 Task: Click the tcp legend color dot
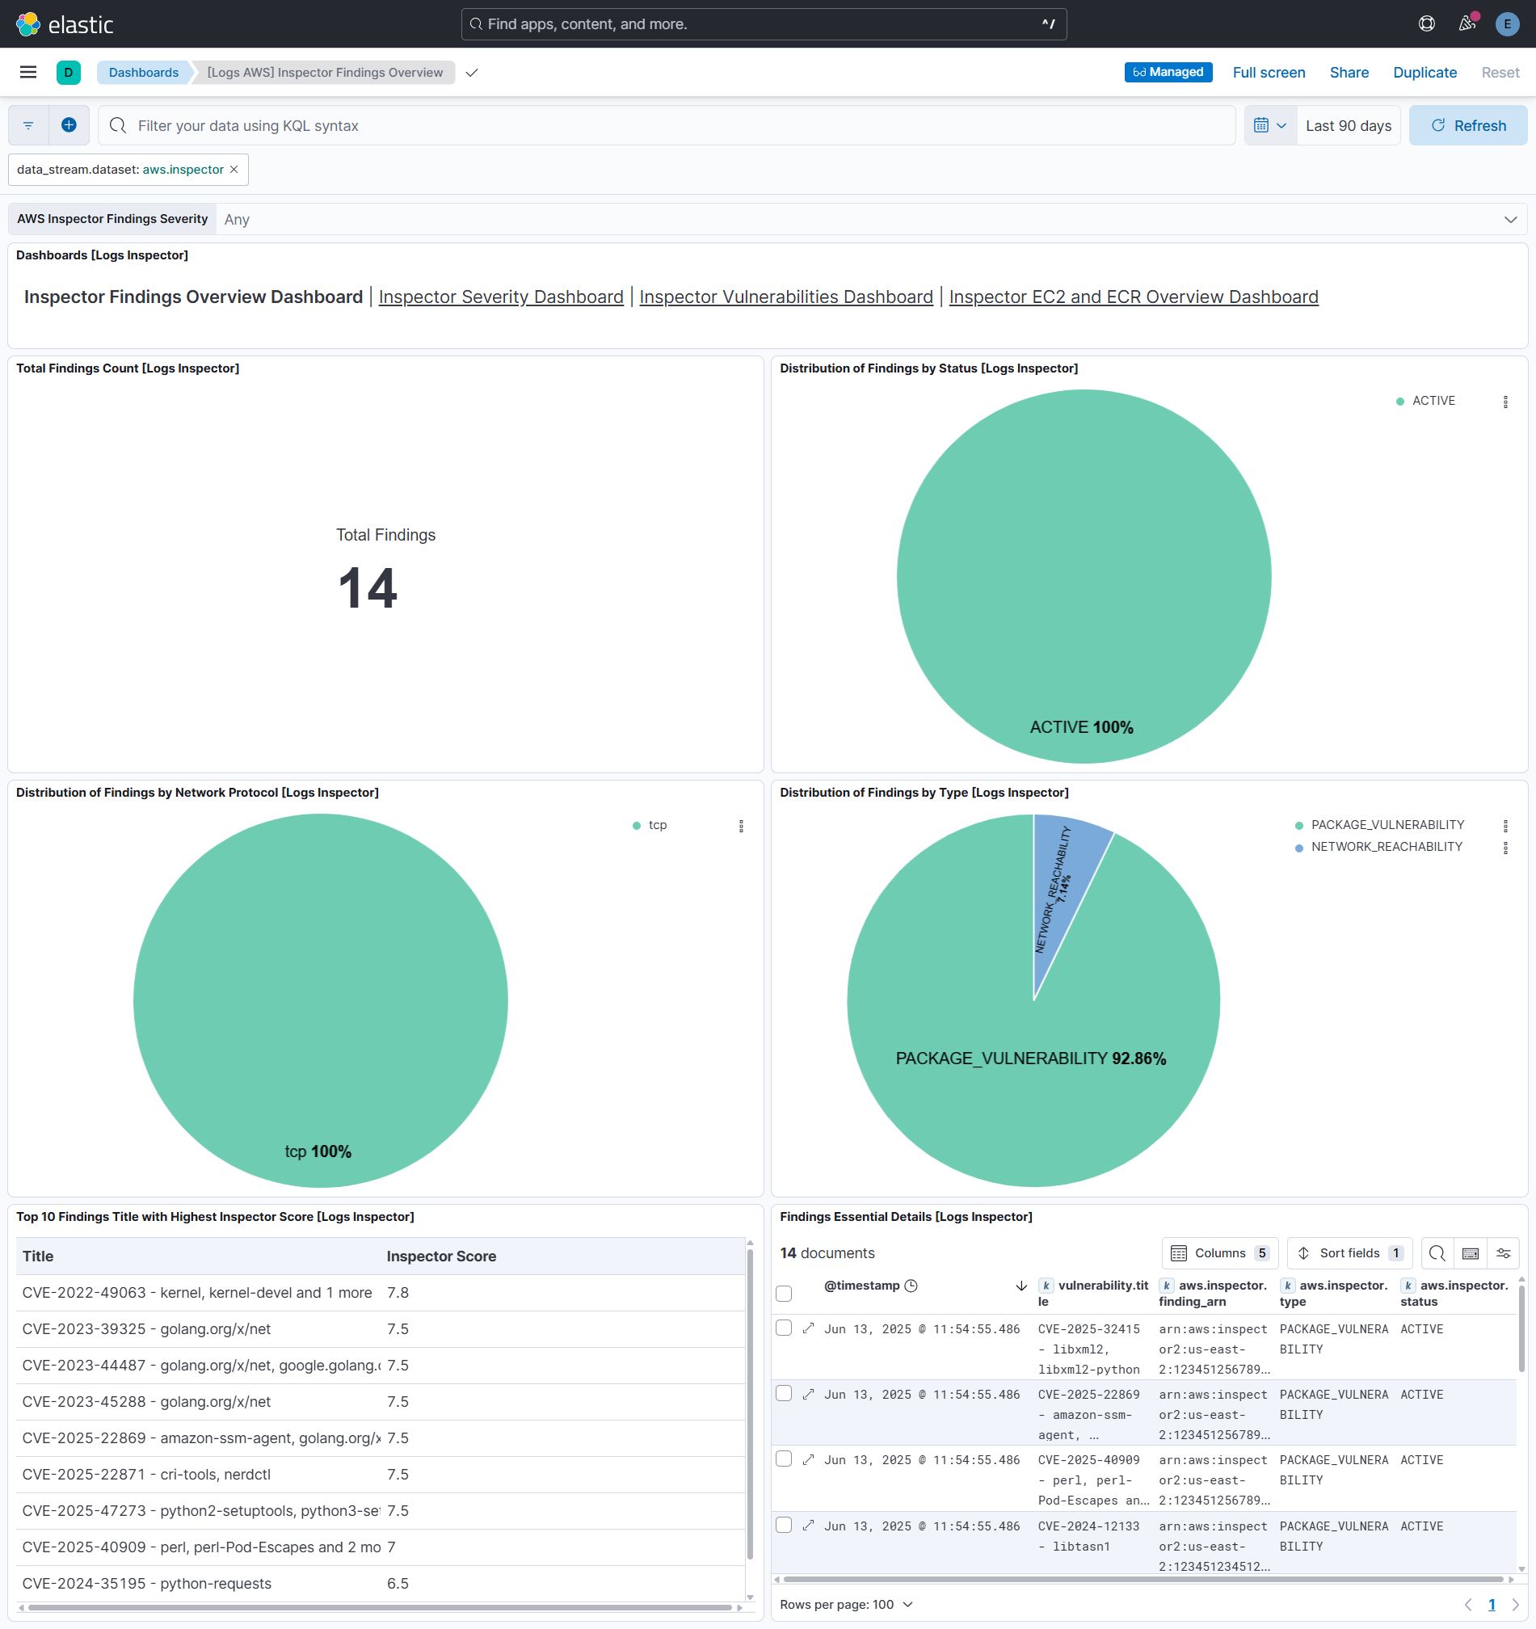(x=637, y=825)
